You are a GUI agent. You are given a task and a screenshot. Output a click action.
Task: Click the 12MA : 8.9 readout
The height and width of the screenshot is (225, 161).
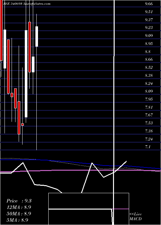[x=19, y=207]
